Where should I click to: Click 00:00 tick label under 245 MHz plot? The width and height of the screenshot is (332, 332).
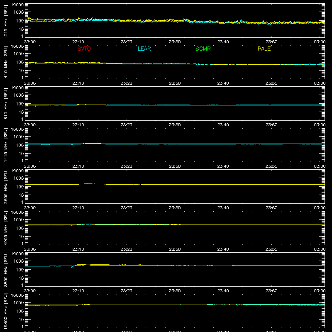click(x=320, y=42)
